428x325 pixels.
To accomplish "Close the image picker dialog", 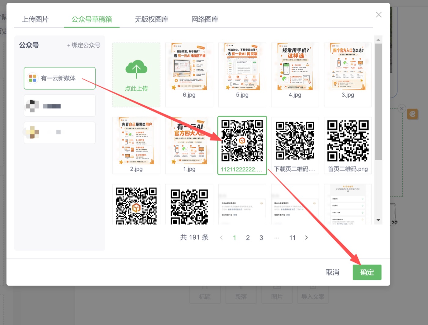I will pos(379,15).
